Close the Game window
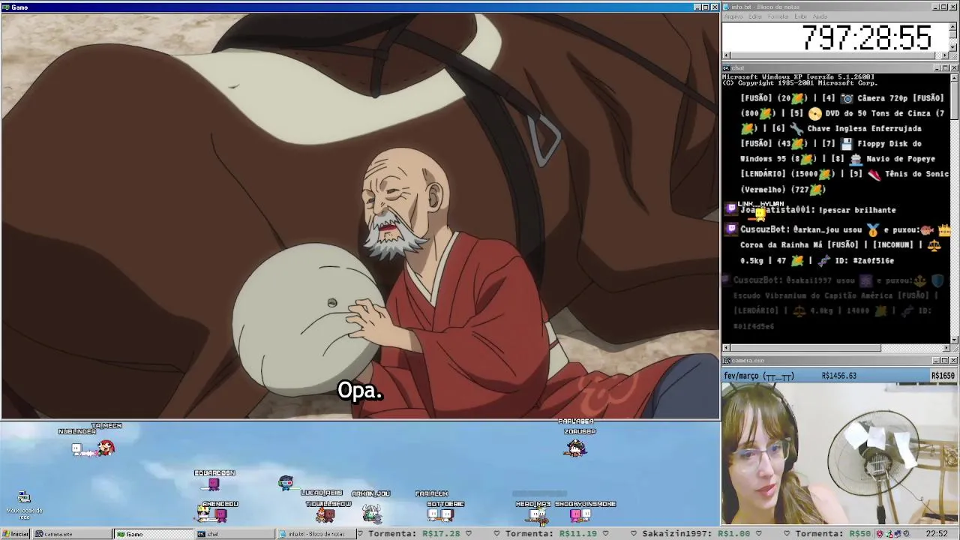This screenshot has width=960, height=540. tap(715, 7)
